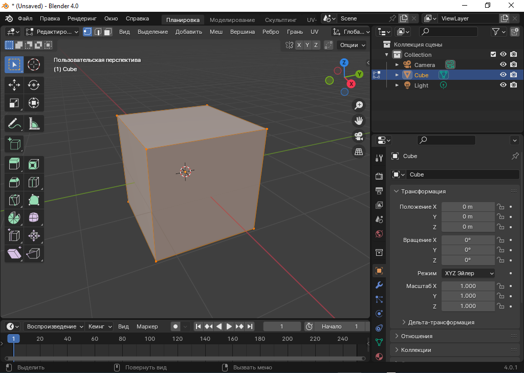Open the Меш menu
The height and width of the screenshot is (373, 524).
[216, 32]
